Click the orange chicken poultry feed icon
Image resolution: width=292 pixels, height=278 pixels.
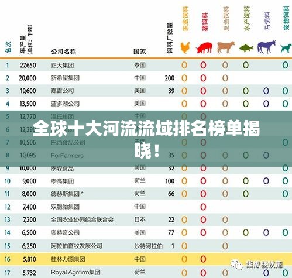[185, 47]
